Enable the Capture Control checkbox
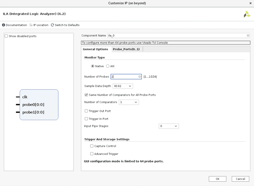Screen dimensions: 254x186 (92, 146)
